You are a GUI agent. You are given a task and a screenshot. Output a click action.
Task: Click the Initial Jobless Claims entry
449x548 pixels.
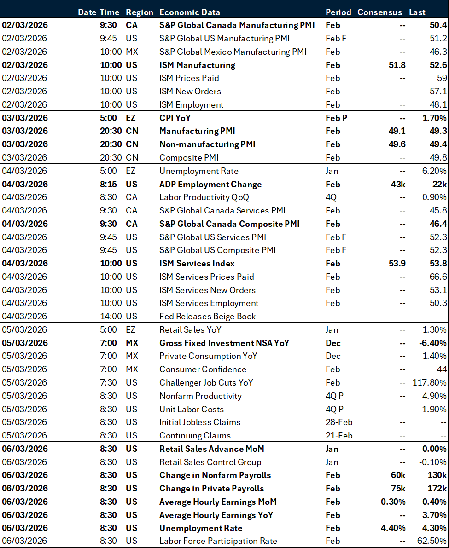point(200,422)
